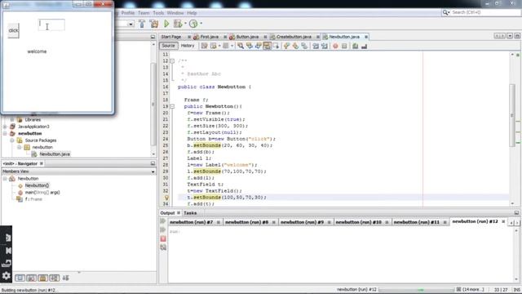This screenshot has height=294, width=522.
Task: Collapse the newbutton project node
Action: click(5, 133)
